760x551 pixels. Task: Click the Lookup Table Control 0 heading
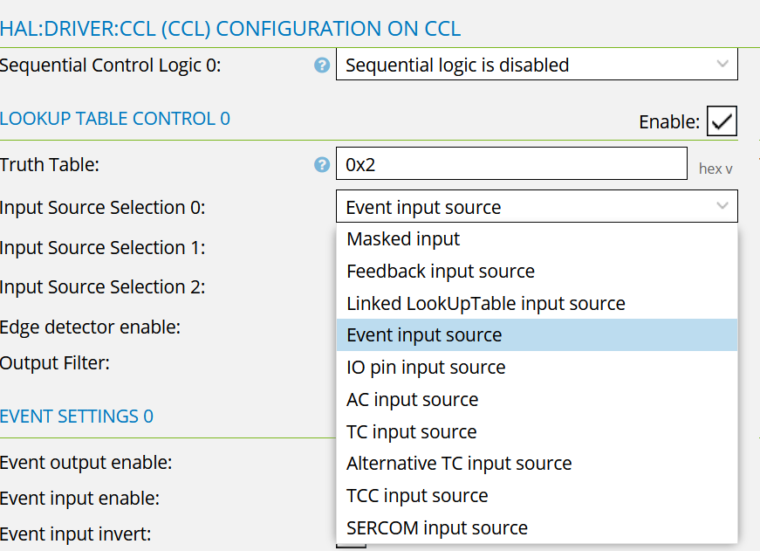(x=115, y=119)
